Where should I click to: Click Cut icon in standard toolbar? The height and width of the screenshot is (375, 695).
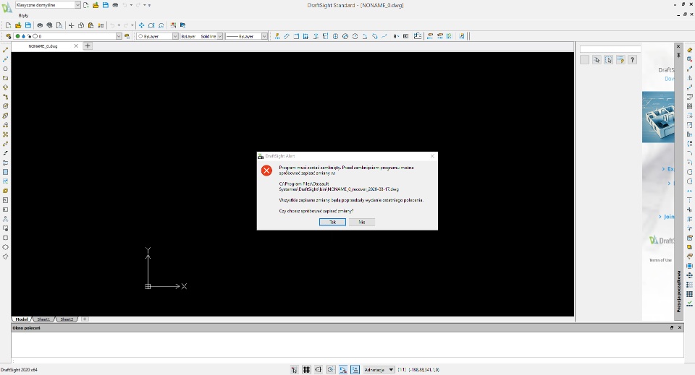[71, 25]
